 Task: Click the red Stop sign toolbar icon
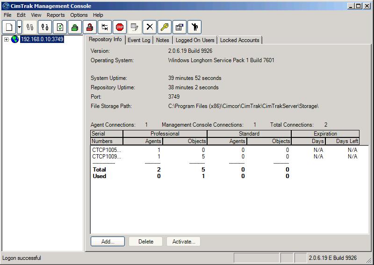coord(120,27)
